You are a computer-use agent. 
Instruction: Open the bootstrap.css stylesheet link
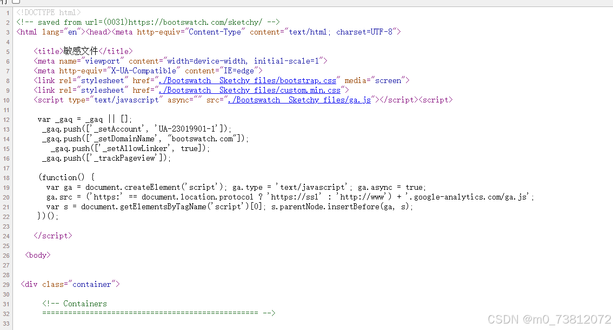coord(248,81)
